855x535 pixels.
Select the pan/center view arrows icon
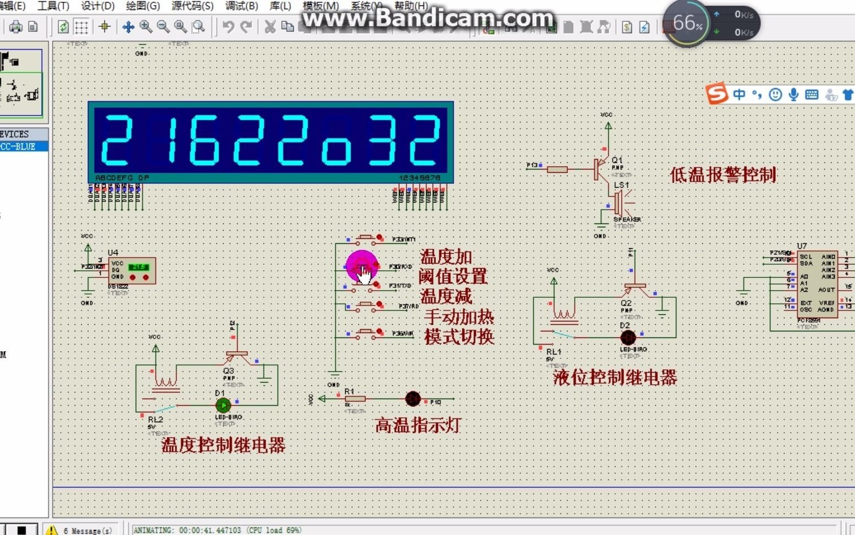pos(128,26)
